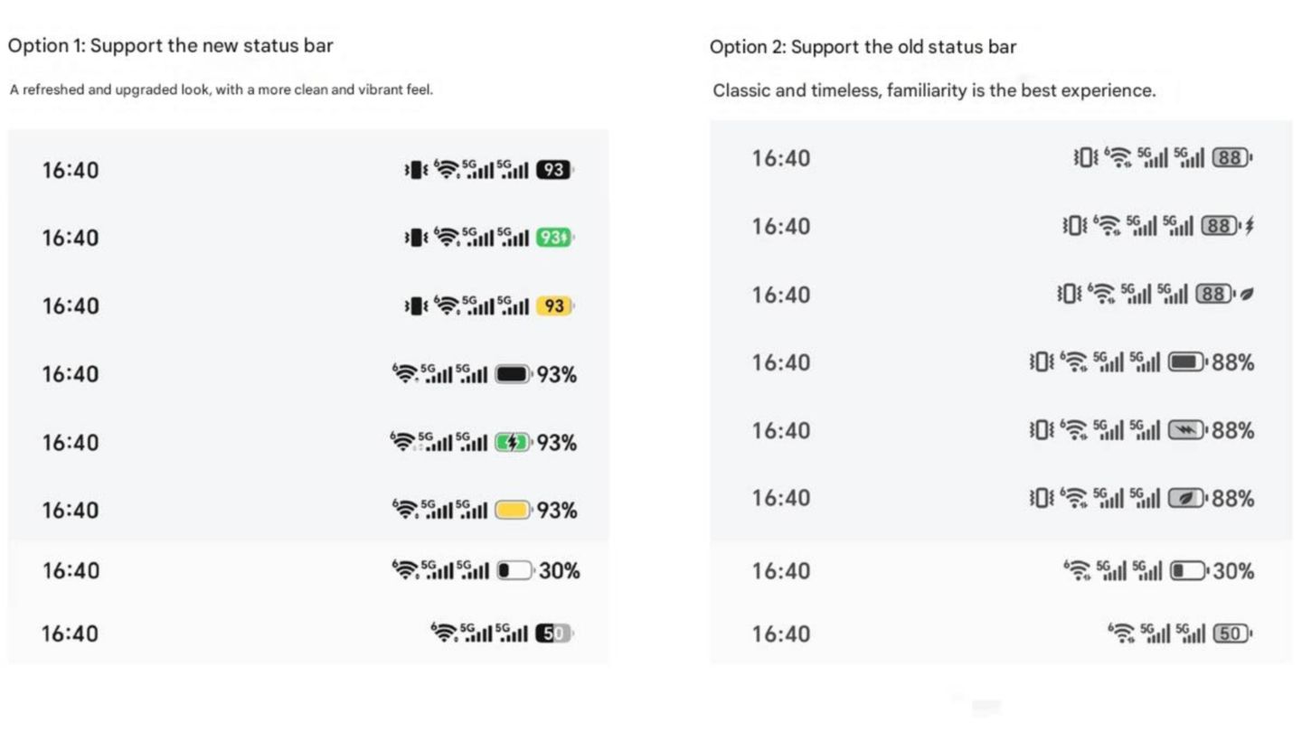Click the charging battery icon with bolts beside 88%

(x=1186, y=430)
